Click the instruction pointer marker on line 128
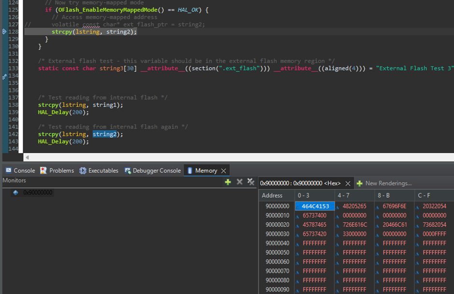The width and height of the screenshot is (454, 294). pyautogui.click(x=4, y=32)
